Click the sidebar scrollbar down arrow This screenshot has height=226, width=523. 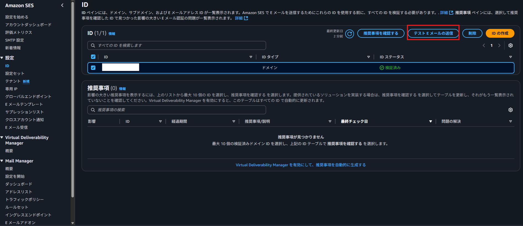coord(73,223)
